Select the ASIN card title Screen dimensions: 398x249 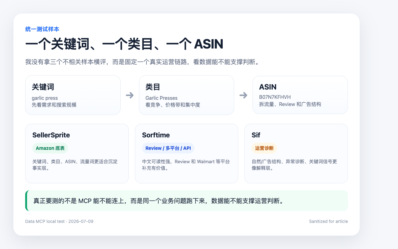(x=268, y=87)
